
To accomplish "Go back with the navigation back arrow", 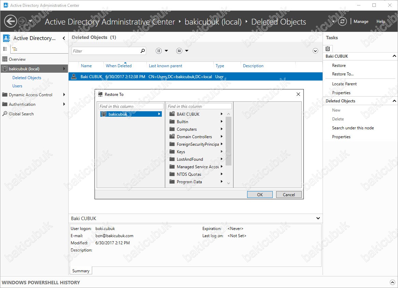I will click(11, 21).
